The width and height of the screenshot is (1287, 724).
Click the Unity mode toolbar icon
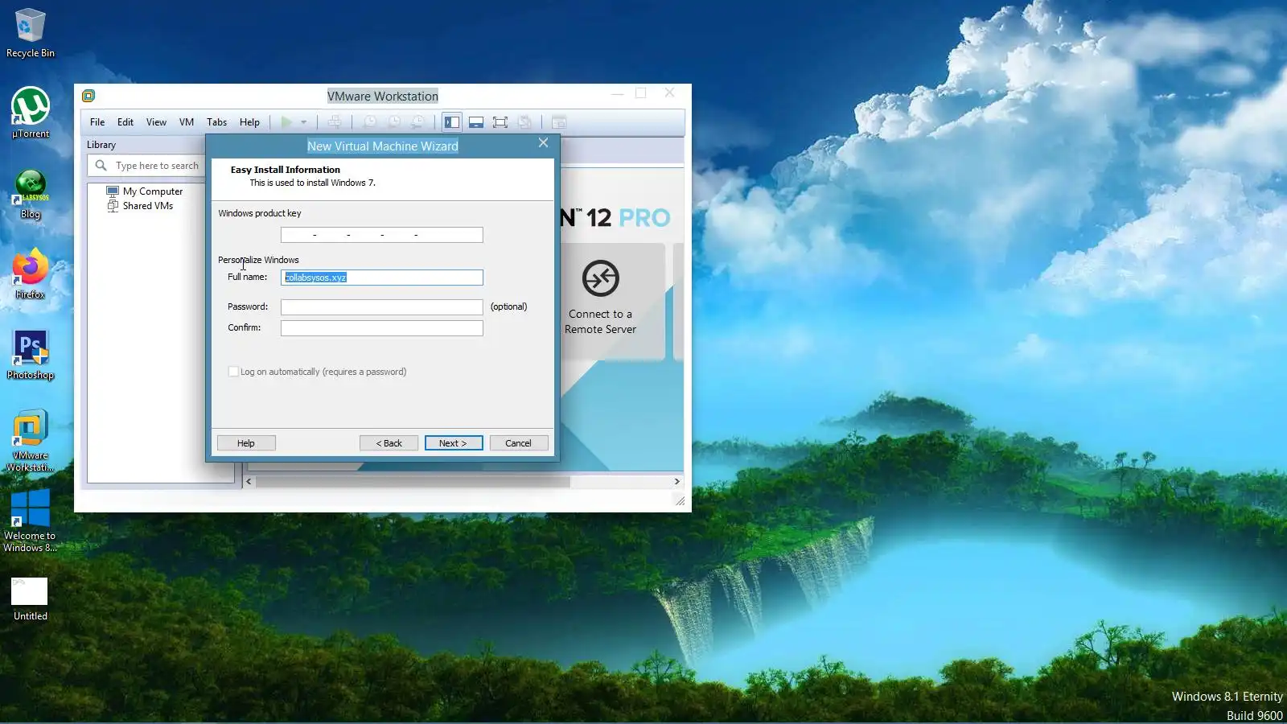pyautogui.click(x=524, y=122)
